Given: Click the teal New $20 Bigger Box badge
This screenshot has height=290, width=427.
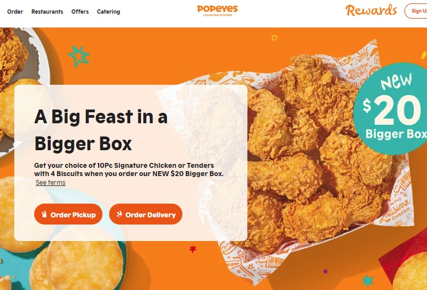Looking at the screenshot, I should [392, 109].
